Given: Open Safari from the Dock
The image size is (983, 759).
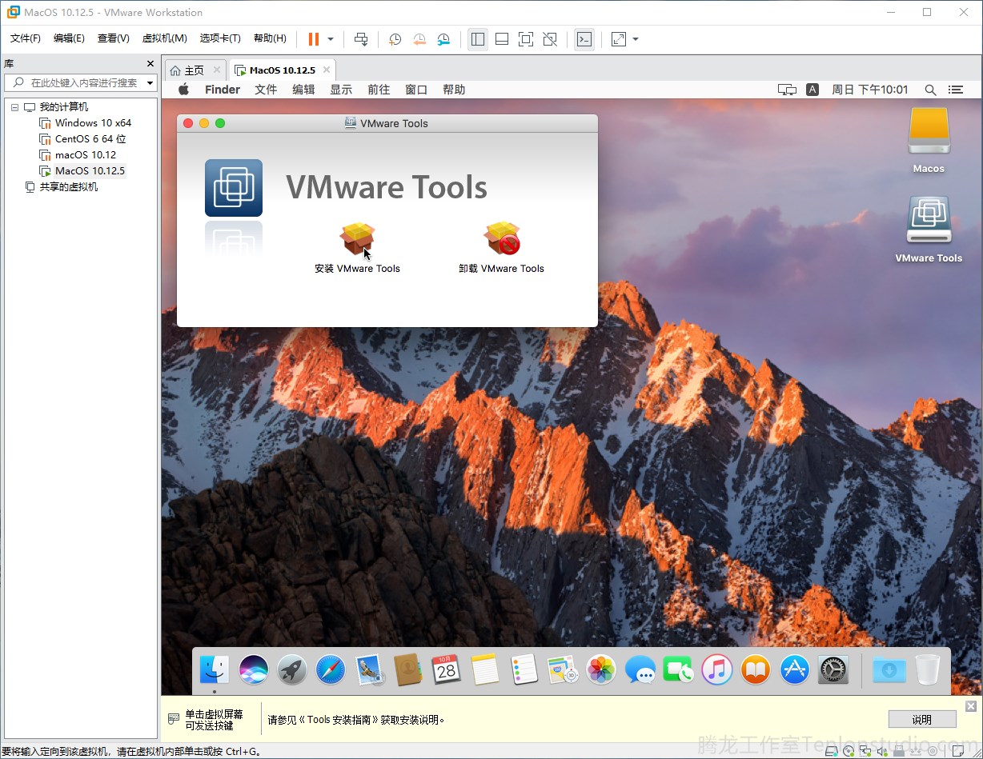Looking at the screenshot, I should (x=331, y=669).
